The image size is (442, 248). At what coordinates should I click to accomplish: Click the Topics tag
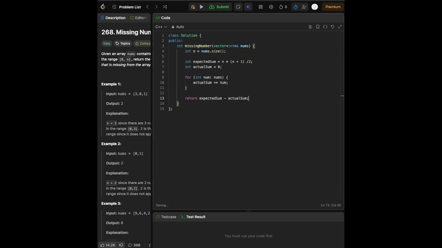(123, 43)
